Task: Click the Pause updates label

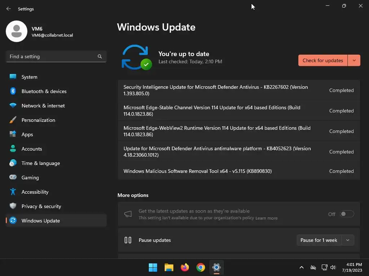Action: point(155,240)
